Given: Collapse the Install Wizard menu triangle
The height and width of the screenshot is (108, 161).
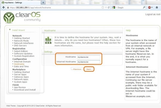Looking at the screenshot, I should click(x=10, y=30).
